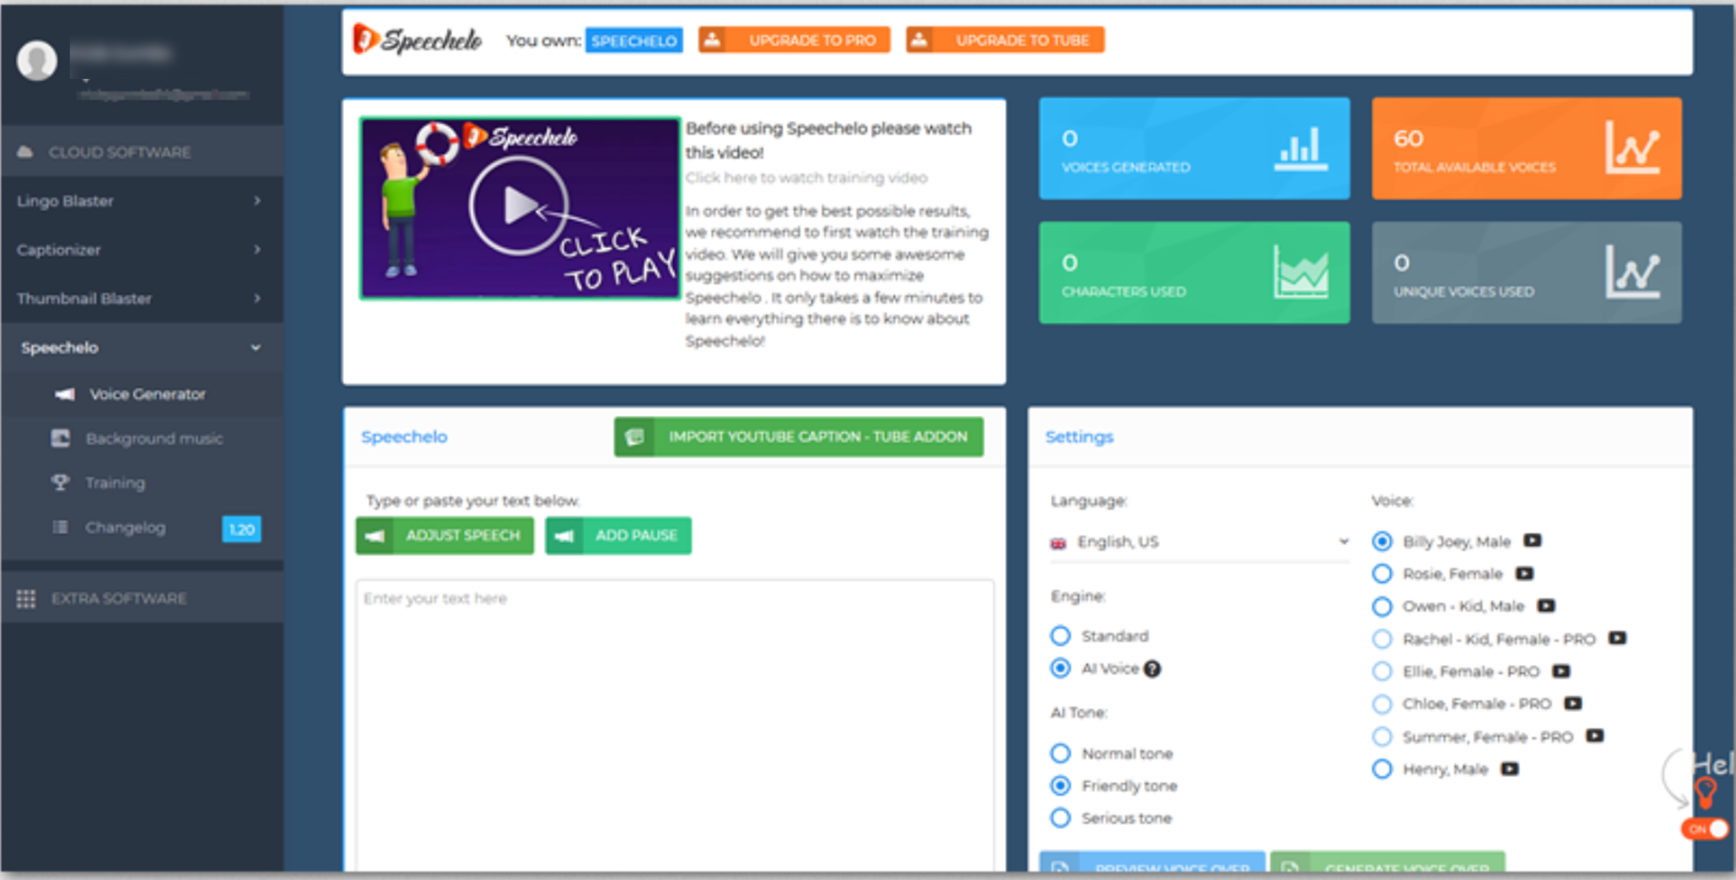
Task: Play Rachel - Kid voice sample icon
Action: click(x=1617, y=638)
